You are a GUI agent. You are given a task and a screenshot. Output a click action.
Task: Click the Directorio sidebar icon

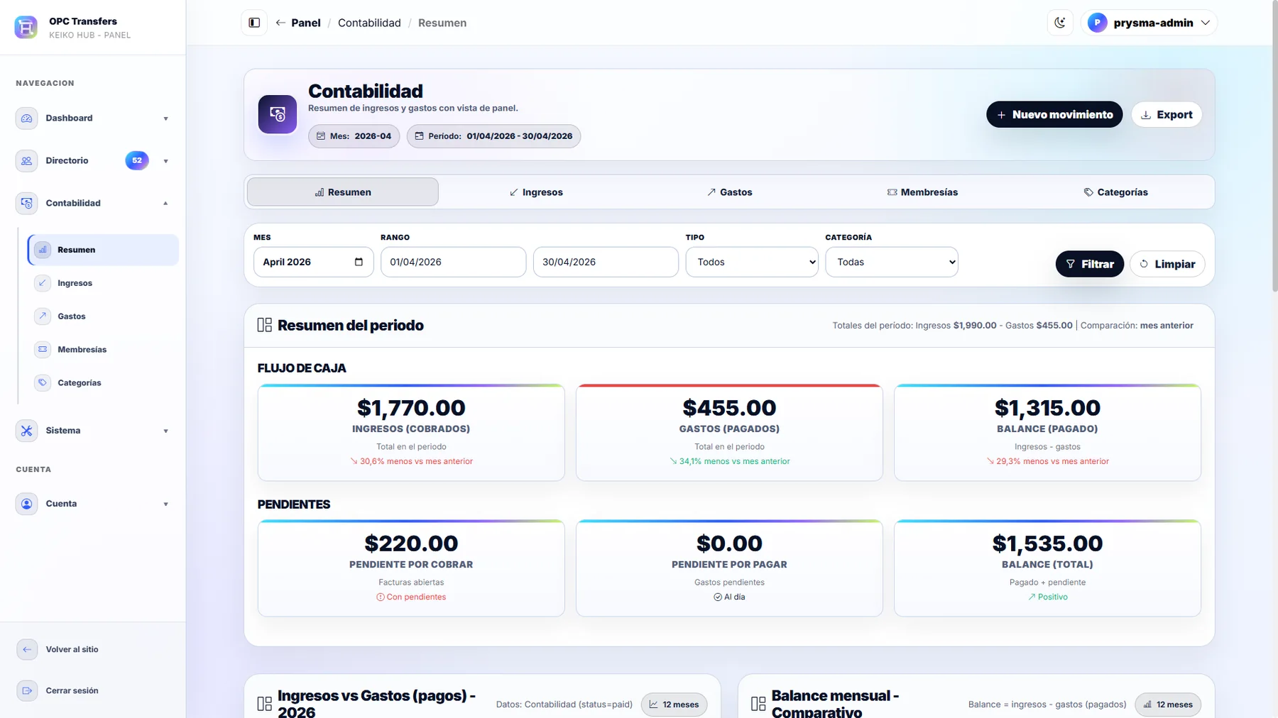click(x=27, y=161)
